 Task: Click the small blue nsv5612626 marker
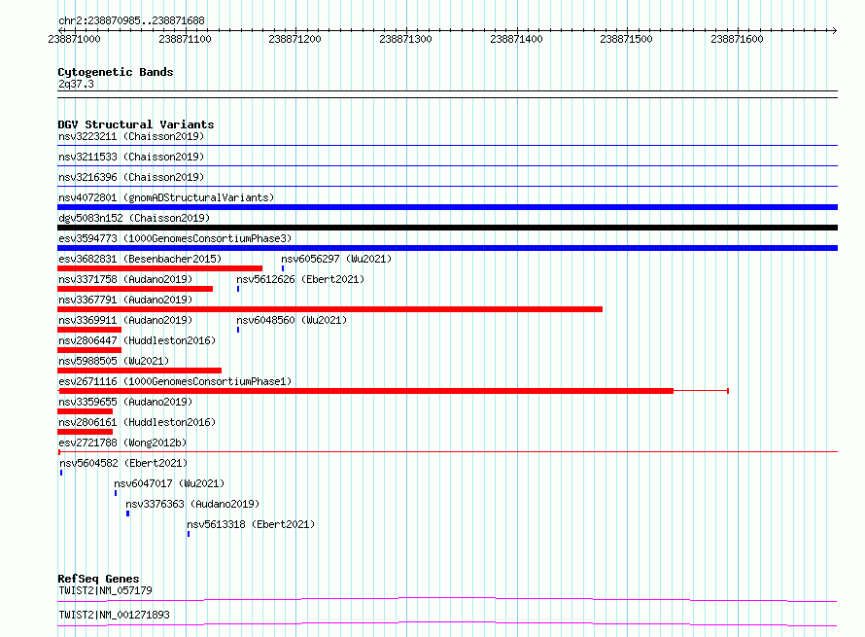point(238,289)
